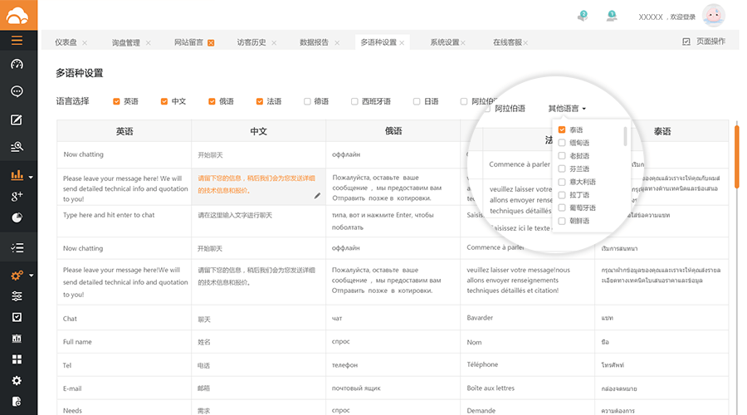Screen dimensions: 747x415
Task: Open the g+ sidebar icon
Action: (17, 196)
